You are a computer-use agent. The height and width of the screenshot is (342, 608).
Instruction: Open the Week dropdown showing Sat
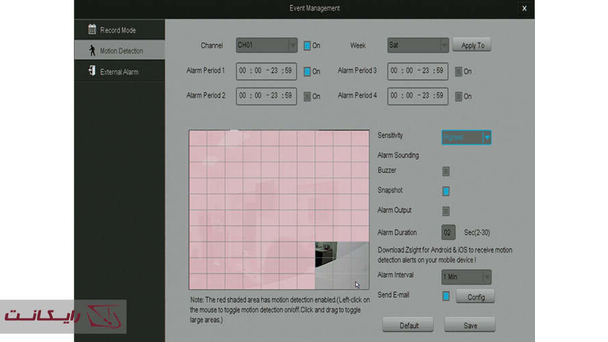tap(418, 46)
